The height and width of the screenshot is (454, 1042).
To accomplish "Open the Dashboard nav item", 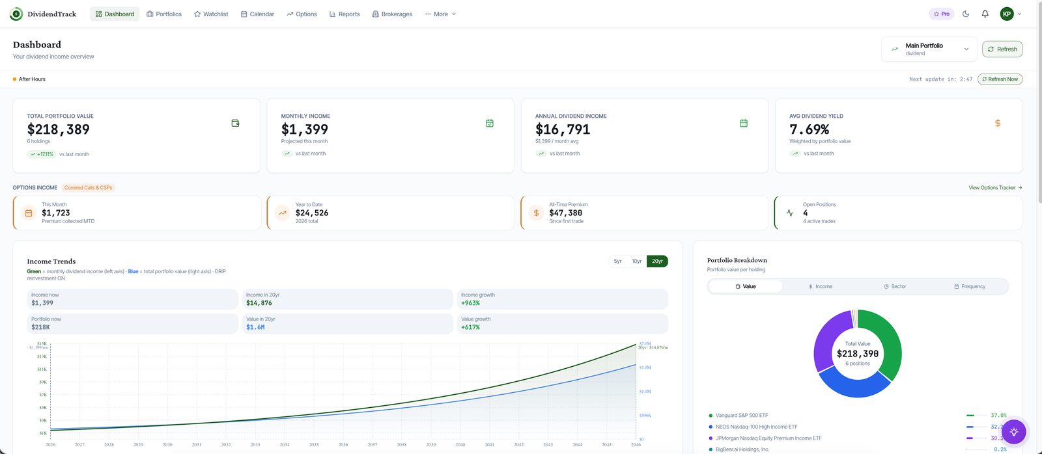I will [x=115, y=14].
